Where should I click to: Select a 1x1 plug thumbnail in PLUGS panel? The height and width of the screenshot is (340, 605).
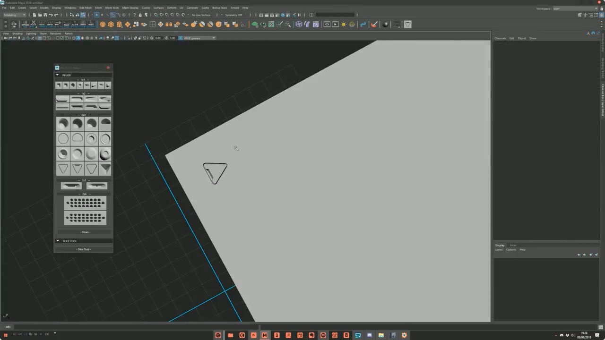(x=59, y=85)
